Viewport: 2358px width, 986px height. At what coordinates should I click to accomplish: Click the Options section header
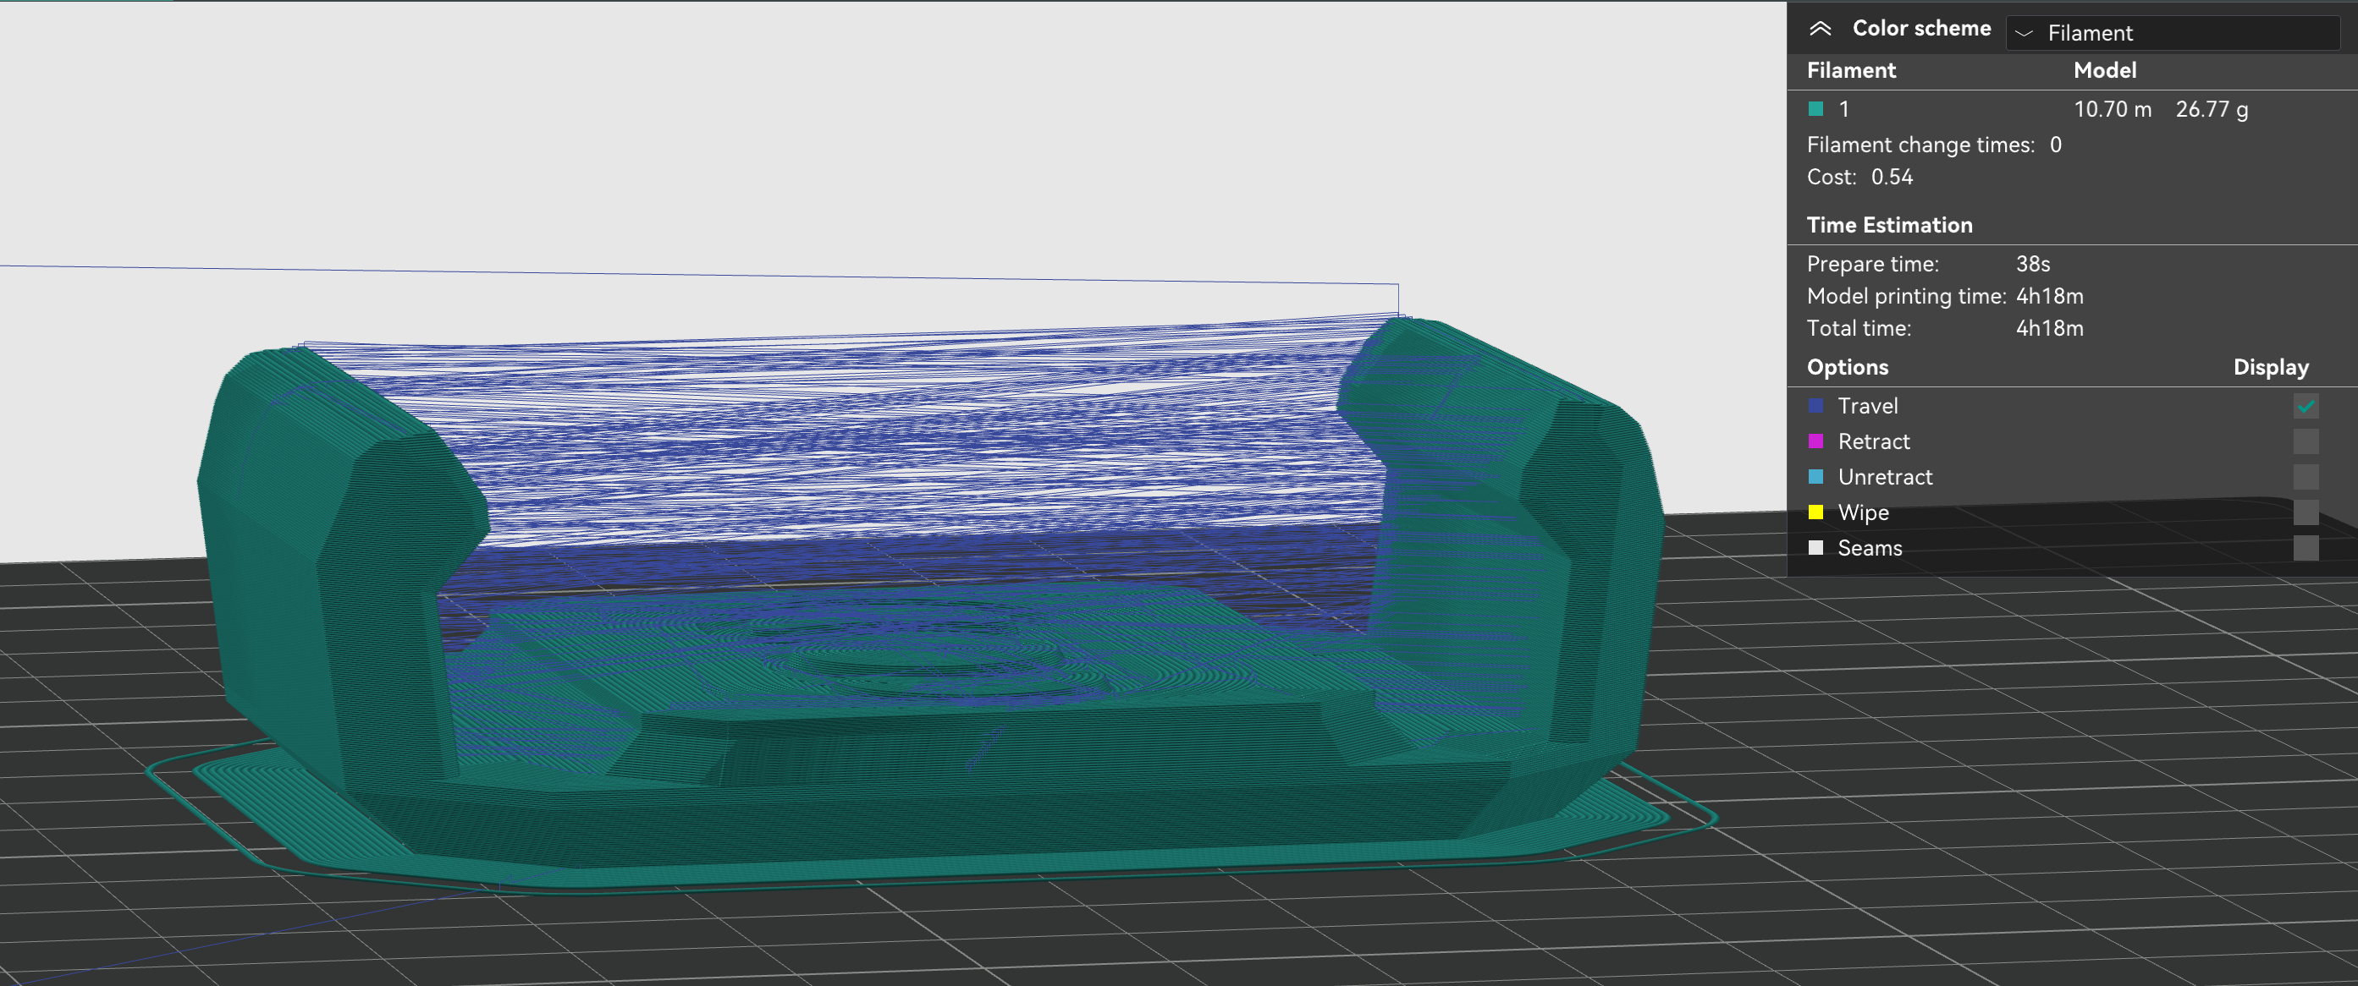1848,367
